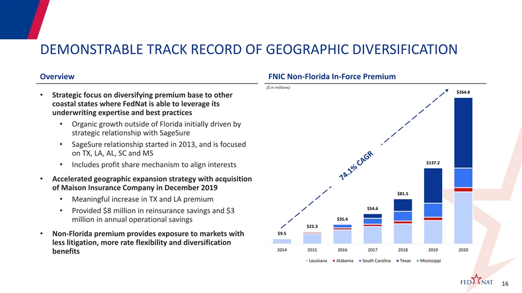The height and width of the screenshot is (293, 522).
Task: Click the bullet 'Accelerated geographic expansion strategy with acquisition'
Action: pos(152,183)
